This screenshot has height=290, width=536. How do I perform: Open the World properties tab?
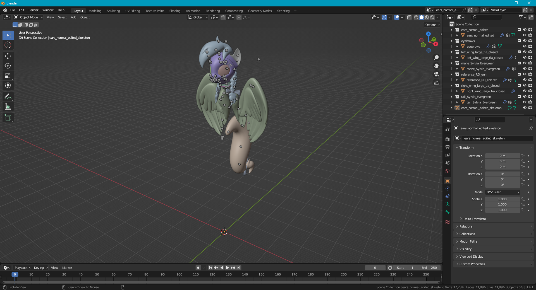448,170
